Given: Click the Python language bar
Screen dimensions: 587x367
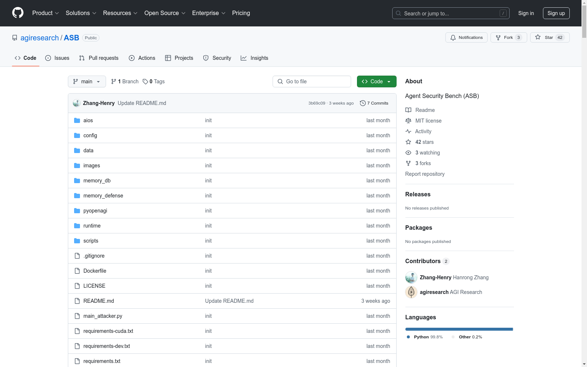Looking at the screenshot, I should (x=459, y=329).
